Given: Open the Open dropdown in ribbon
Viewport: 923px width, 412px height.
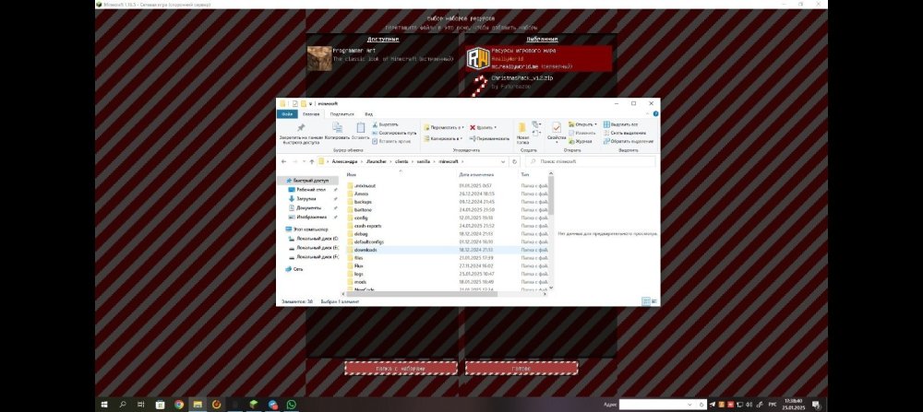Looking at the screenshot, I should [x=582, y=124].
